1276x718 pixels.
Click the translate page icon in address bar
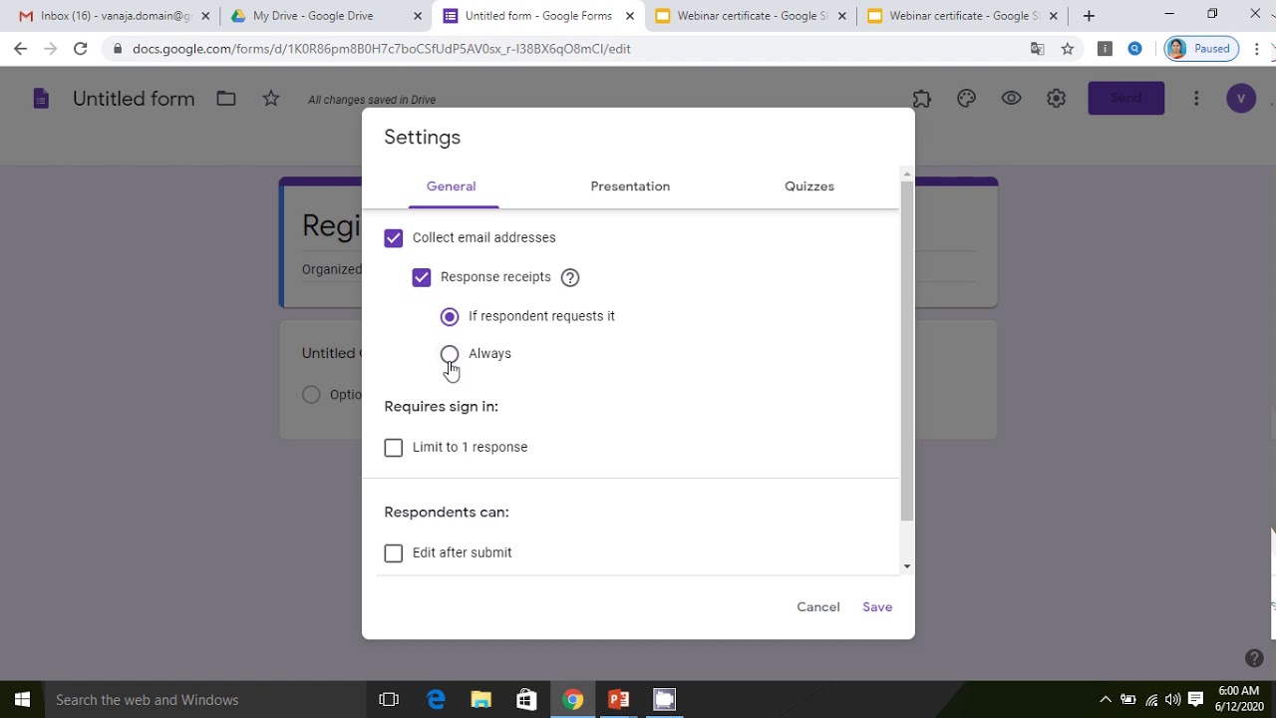pyautogui.click(x=1037, y=48)
